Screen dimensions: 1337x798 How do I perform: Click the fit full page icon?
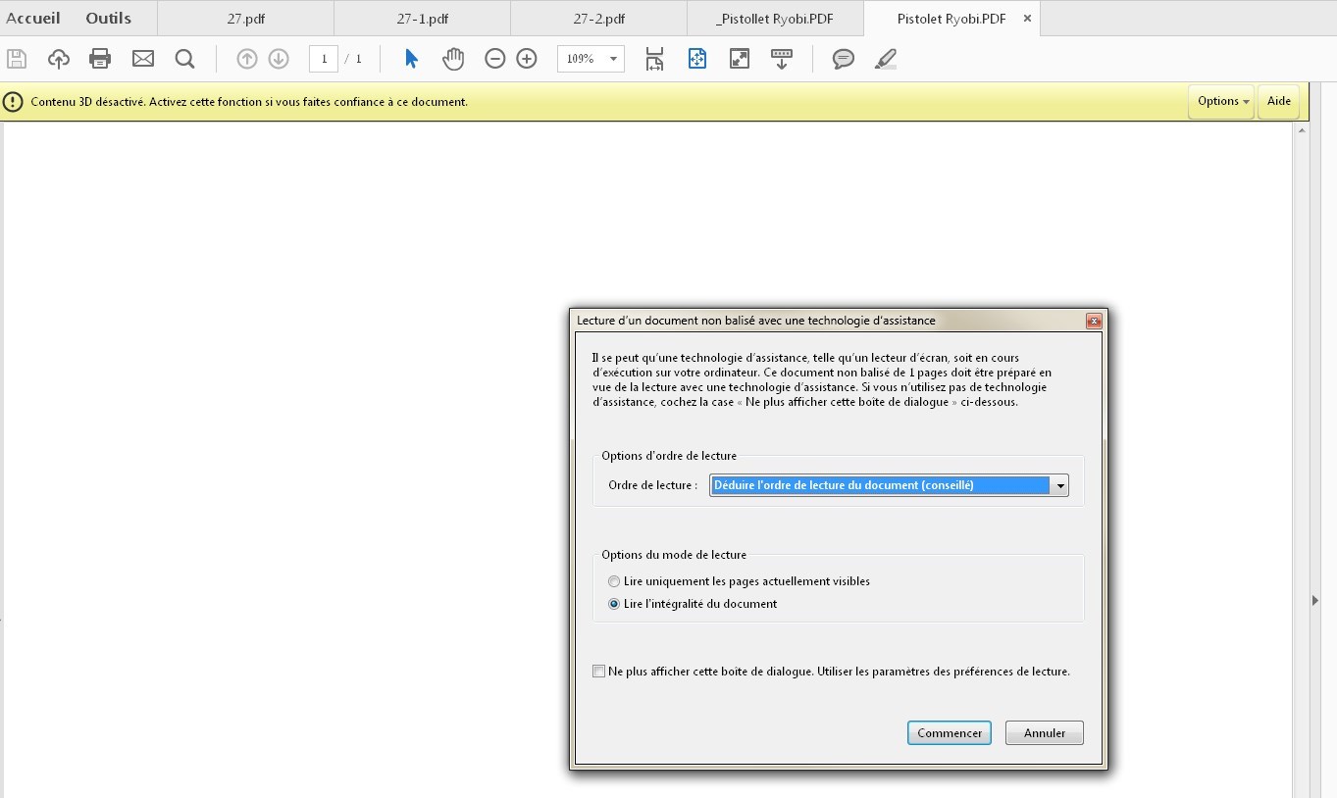point(697,59)
